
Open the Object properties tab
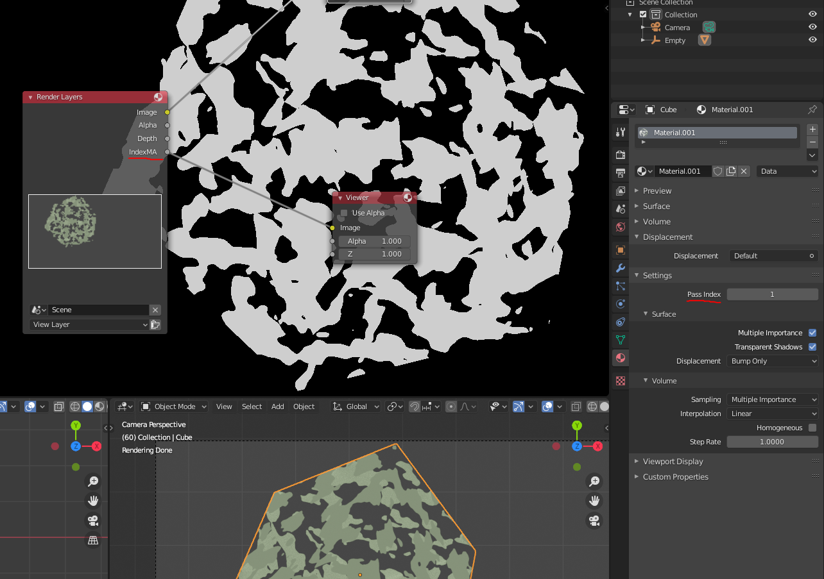pos(620,250)
